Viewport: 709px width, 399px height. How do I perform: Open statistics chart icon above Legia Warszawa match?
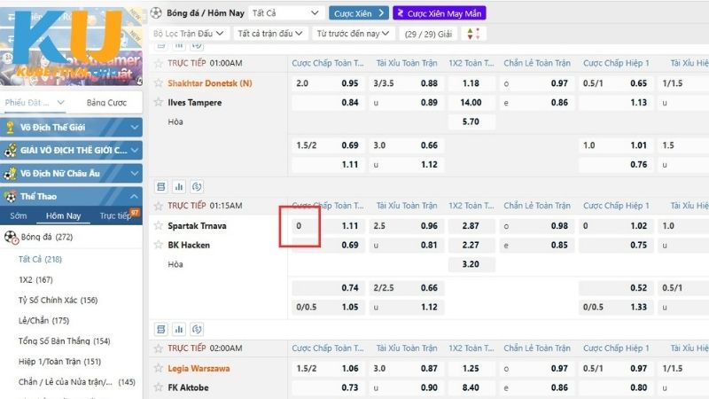click(x=179, y=330)
